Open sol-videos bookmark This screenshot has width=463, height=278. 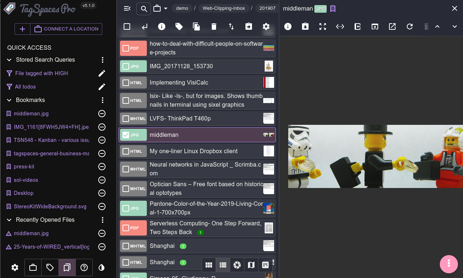[26, 180]
